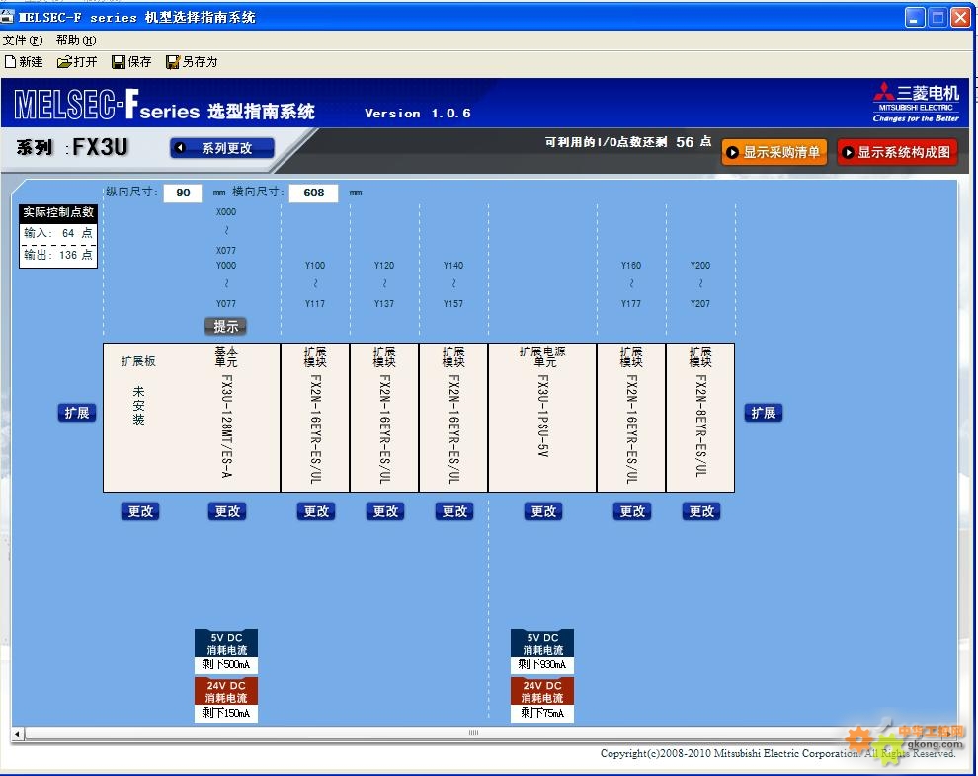Click the Mitsubishi Electric logo

point(916,103)
